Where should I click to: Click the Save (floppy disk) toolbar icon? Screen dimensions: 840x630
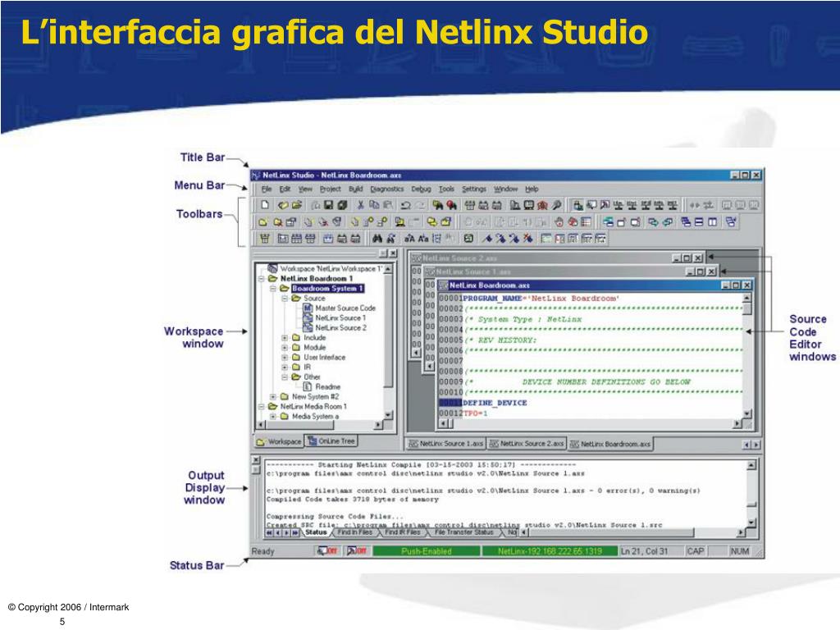pos(329,205)
